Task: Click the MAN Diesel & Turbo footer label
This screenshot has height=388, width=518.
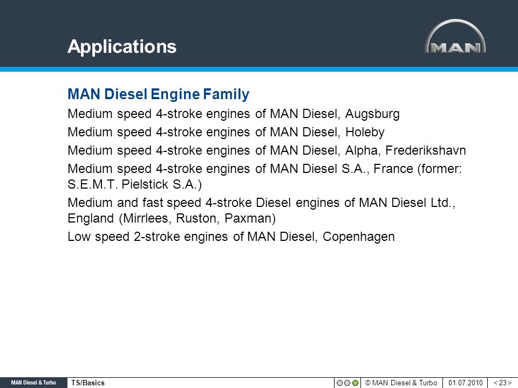Action: pyautogui.click(x=33, y=383)
